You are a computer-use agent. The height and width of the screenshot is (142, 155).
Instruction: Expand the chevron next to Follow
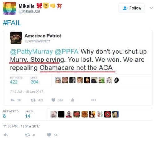[151, 8]
